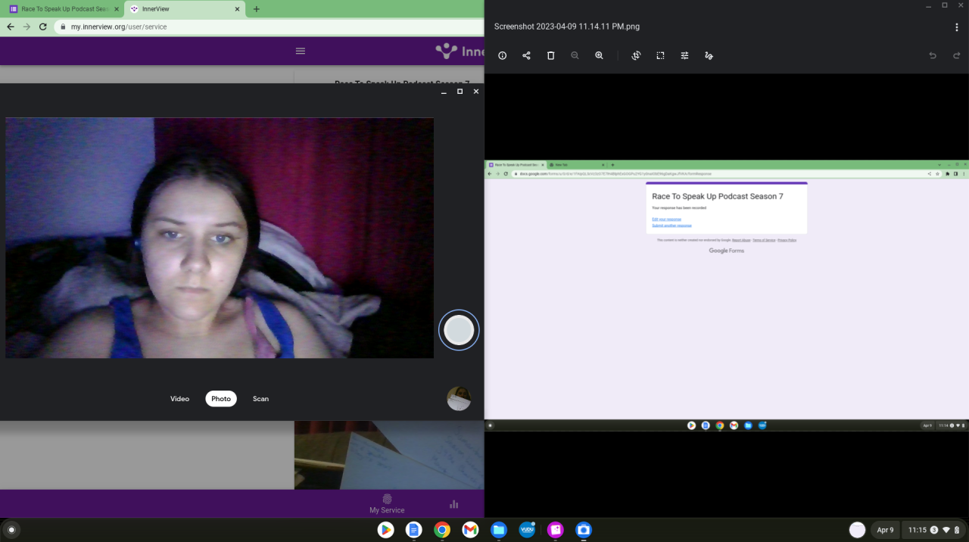Open lighting filters adjustments
Viewport: 969px width, 542px height.
click(684, 55)
